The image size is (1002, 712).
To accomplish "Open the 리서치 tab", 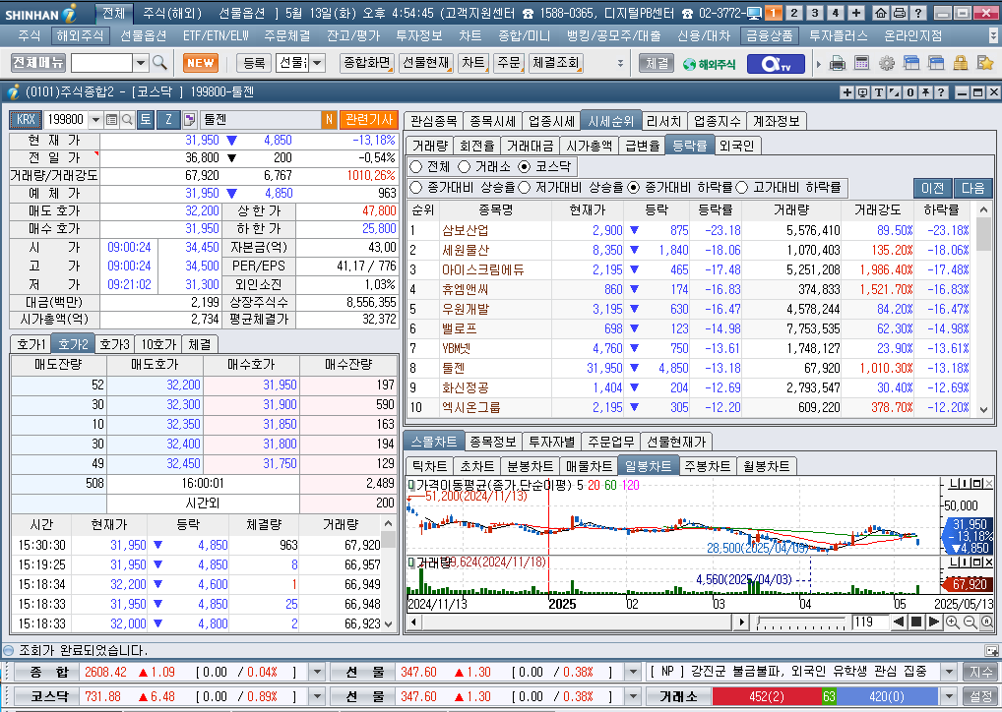I will pyautogui.click(x=664, y=121).
